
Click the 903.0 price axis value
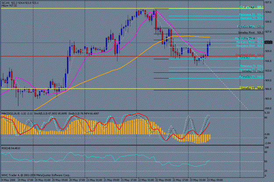pos(268,99)
